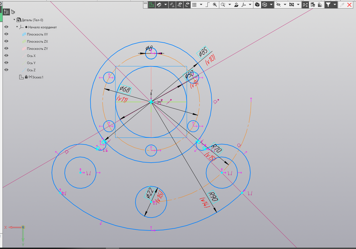Viewport: 356px width, 249px height.
Task: Click the toolbar drag handle grip
Action: (145, 3)
